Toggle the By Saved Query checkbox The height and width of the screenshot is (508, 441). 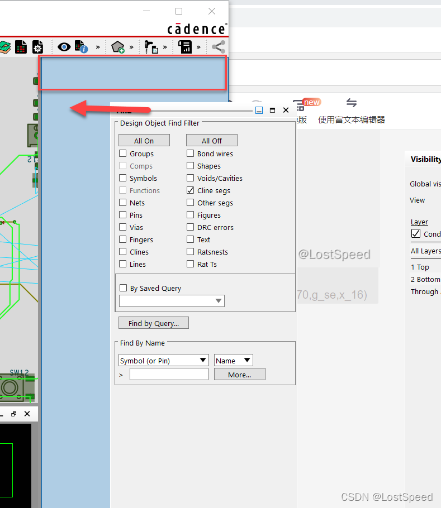click(x=123, y=288)
